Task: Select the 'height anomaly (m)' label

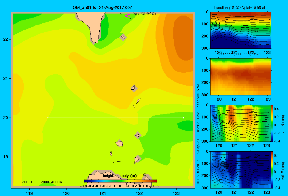Action: pyautogui.click(x=120, y=176)
